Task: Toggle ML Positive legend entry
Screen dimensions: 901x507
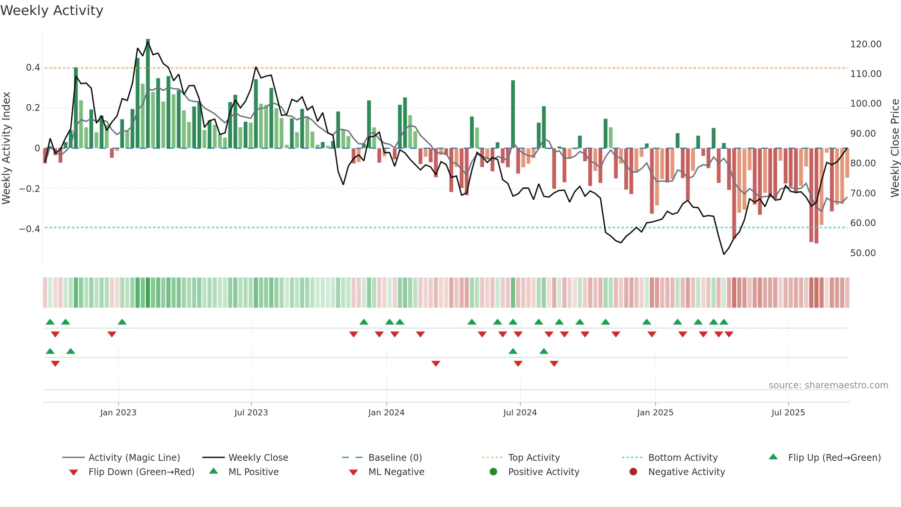Action: [x=244, y=472]
